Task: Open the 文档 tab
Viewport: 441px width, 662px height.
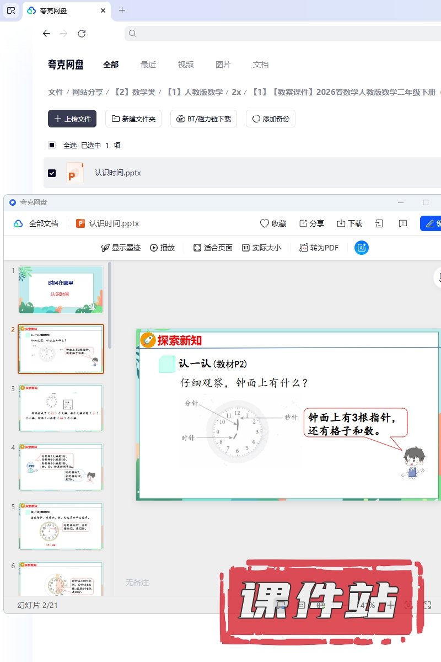Action: coord(261,65)
